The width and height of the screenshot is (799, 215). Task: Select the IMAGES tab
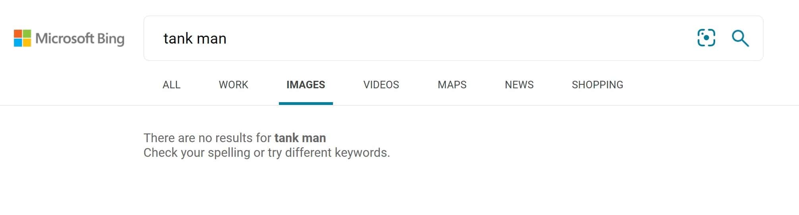[306, 85]
